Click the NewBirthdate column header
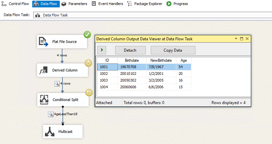This screenshot has height=144, width=272. point(161,60)
